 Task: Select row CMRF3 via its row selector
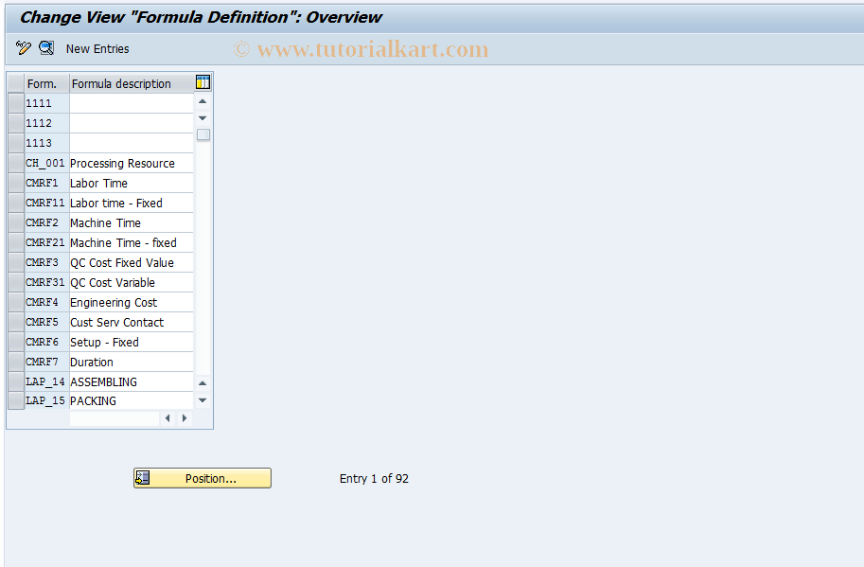pos(16,262)
